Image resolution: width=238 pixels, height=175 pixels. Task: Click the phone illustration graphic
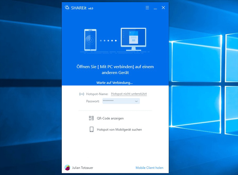coord(90,40)
